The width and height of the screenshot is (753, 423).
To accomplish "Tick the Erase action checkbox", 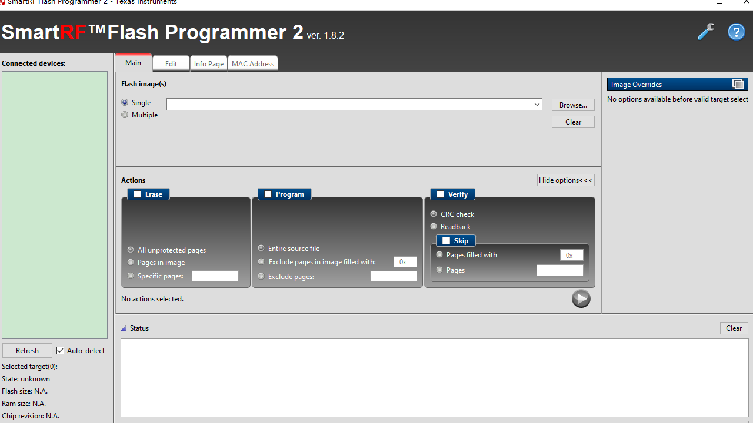I will click(x=138, y=194).
